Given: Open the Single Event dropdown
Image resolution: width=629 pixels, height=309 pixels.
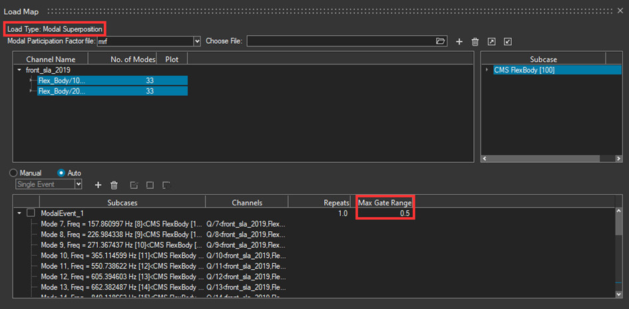Looking at the screenshot, I should pos(79,184).
